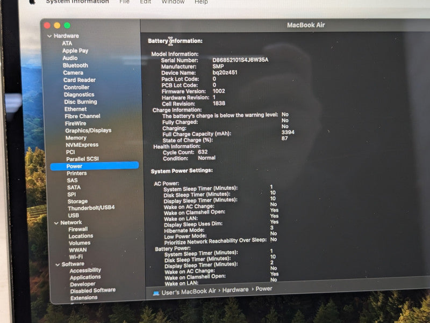Image resolution: width=430 pixels, height=323 pixels.
Task: Select Disc Burning in the sidebar
Action: point(81,102)
